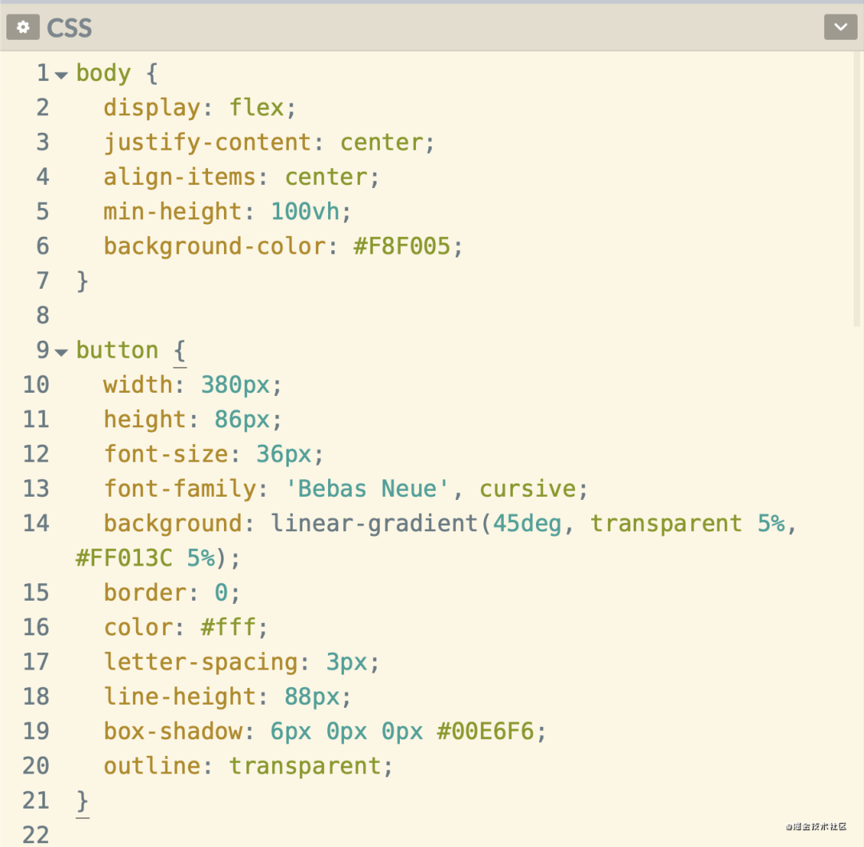Collapse the button rule fold arrow
This screenshot has height=847, width=864.
62,352
